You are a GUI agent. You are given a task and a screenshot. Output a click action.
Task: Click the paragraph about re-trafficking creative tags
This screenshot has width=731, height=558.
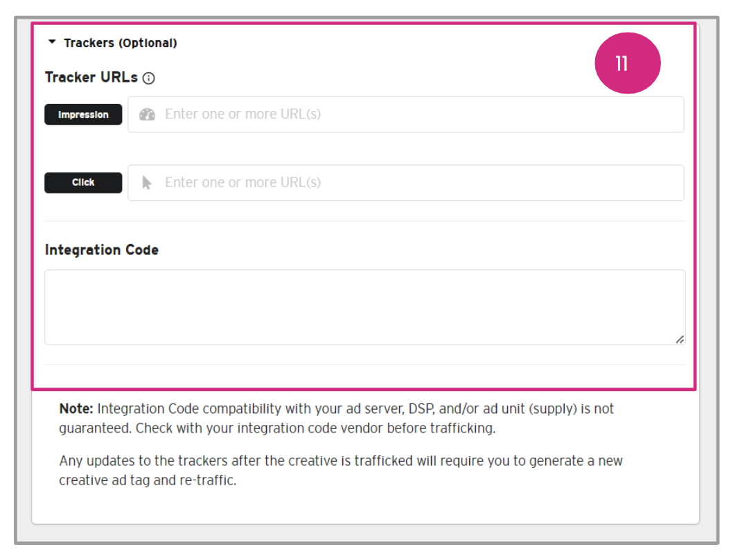coord(340,470)
